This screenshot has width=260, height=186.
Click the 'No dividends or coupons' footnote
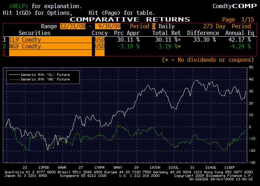[208, 60]
